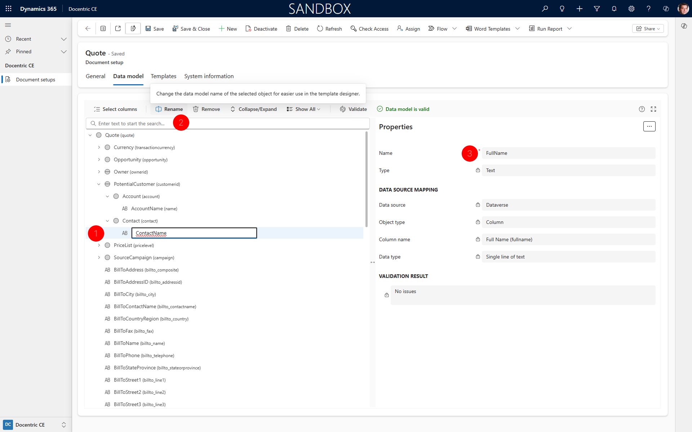Switch to the General tab
Screen dimensions: 692x432
pyautogui.click(x=96, y=76)
